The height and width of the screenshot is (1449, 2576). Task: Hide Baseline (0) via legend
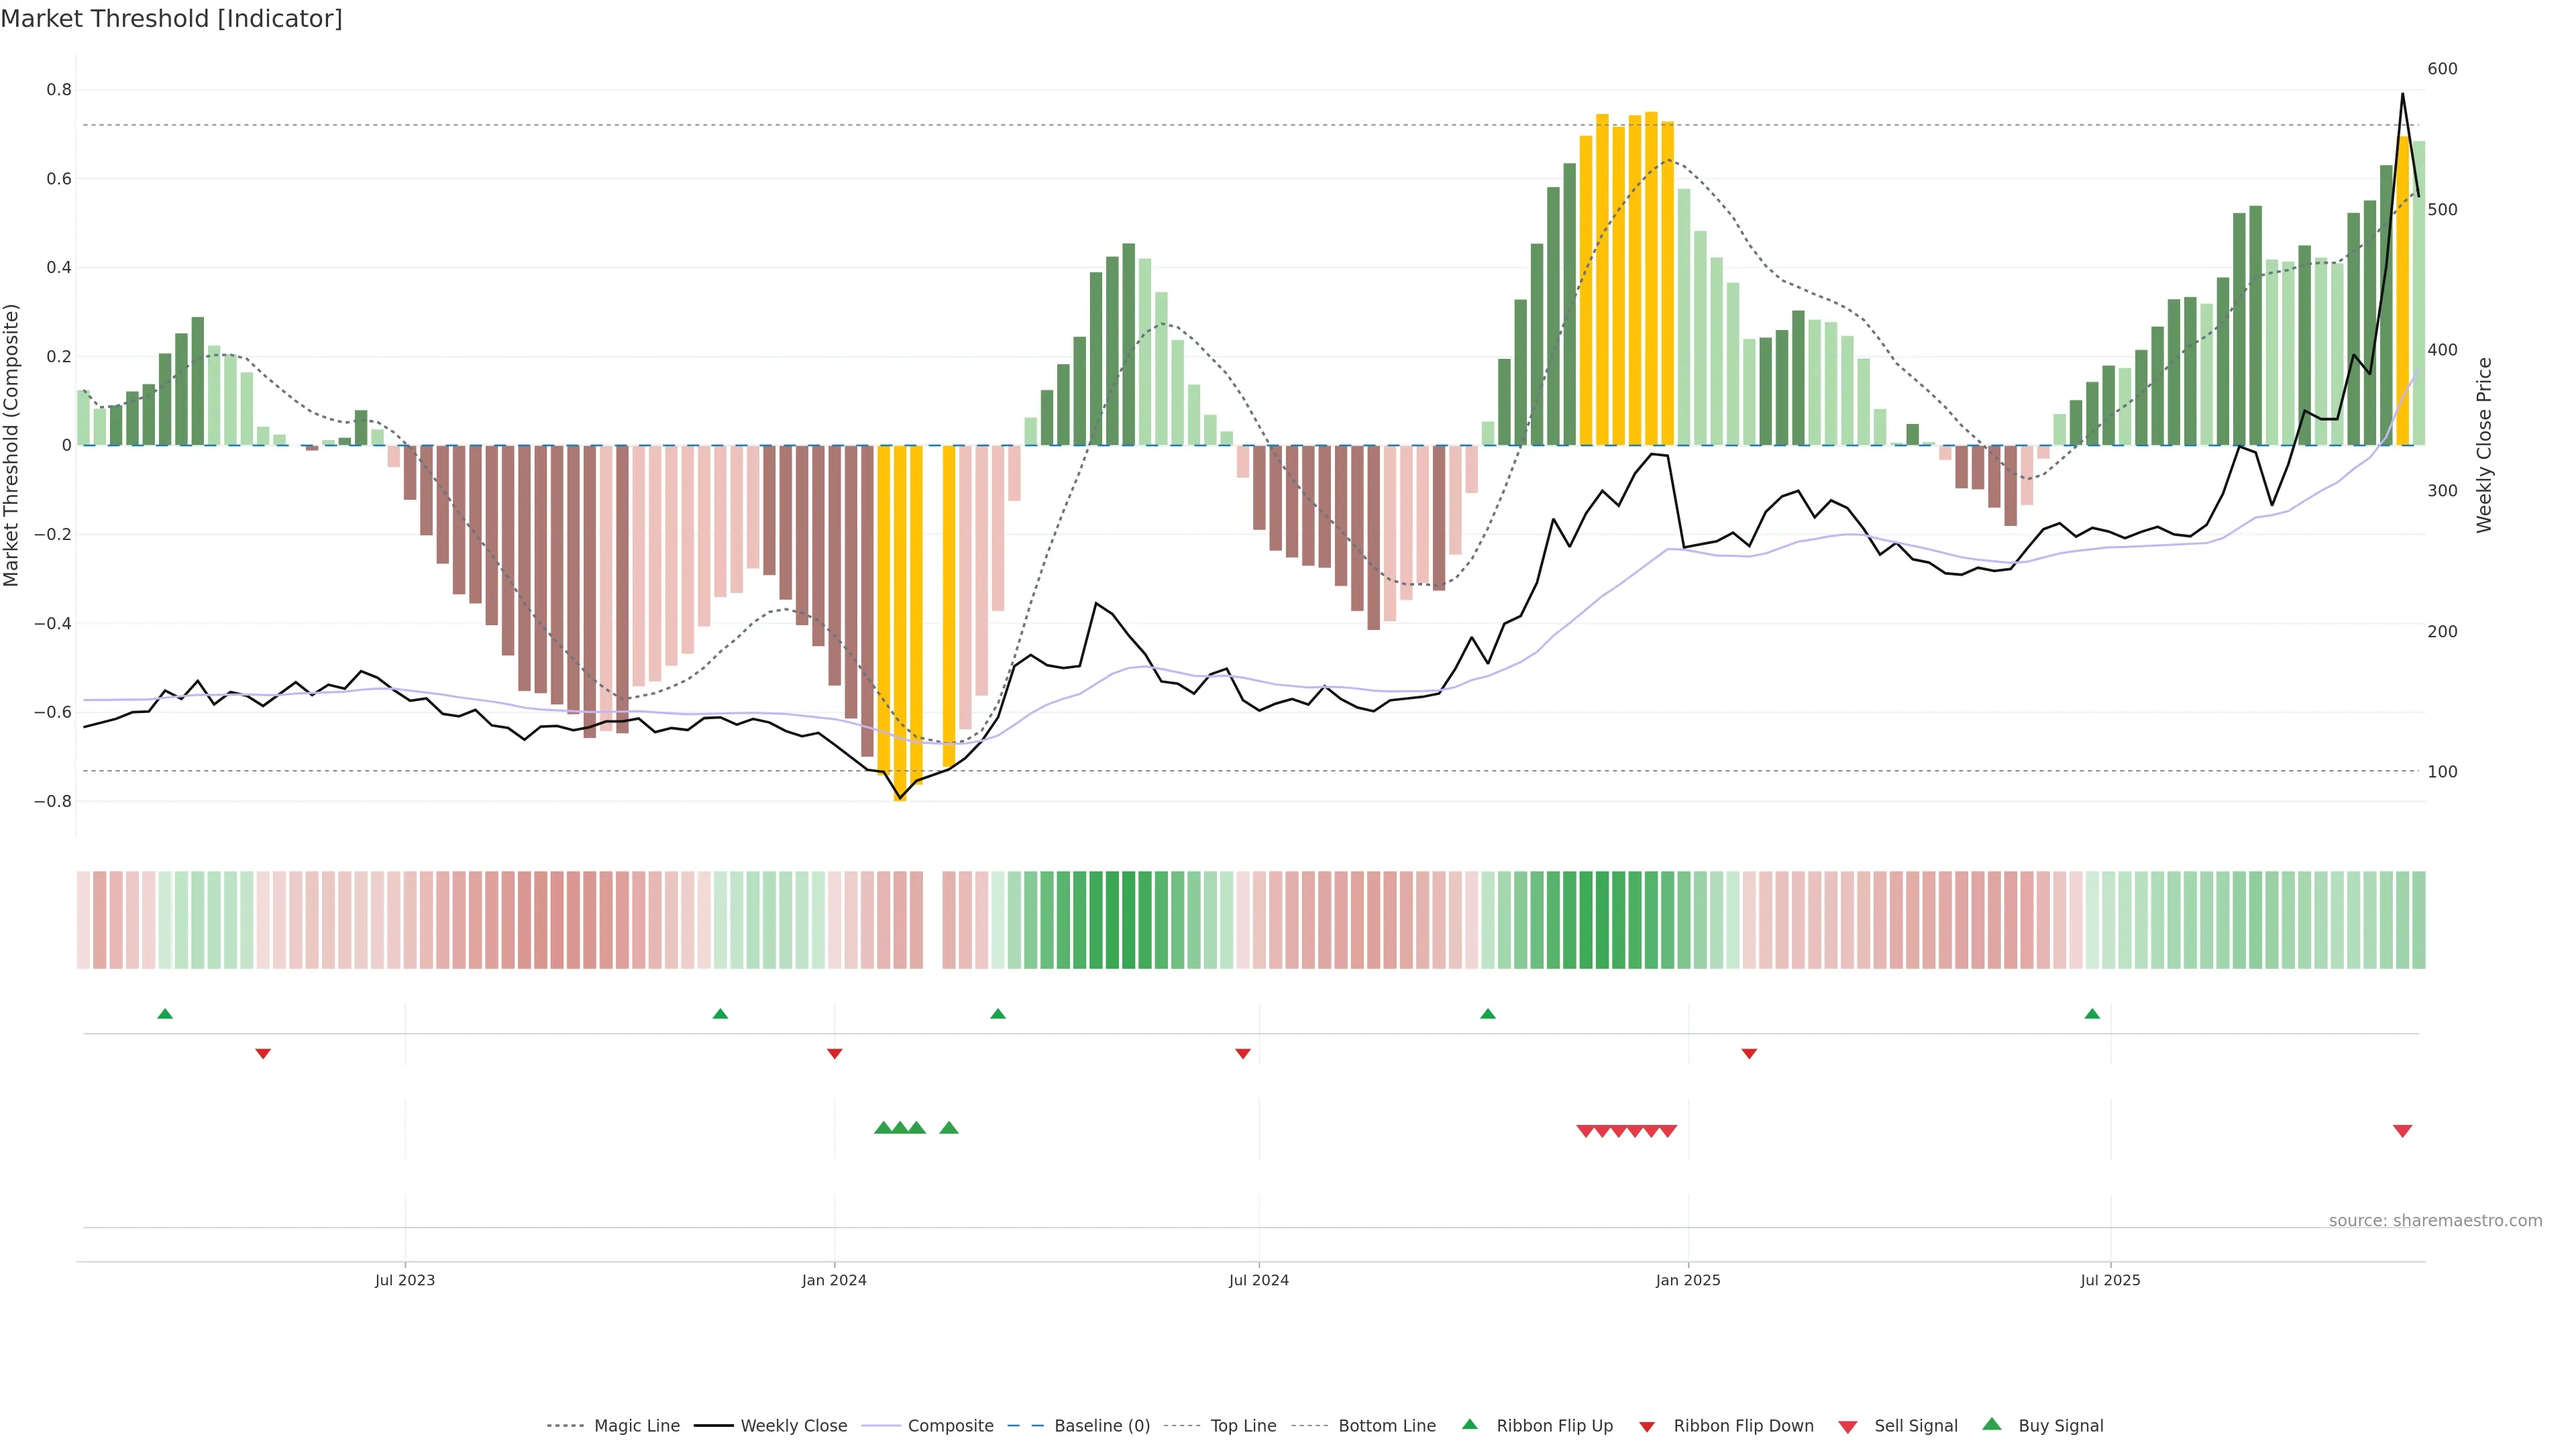[1101, 1426]
